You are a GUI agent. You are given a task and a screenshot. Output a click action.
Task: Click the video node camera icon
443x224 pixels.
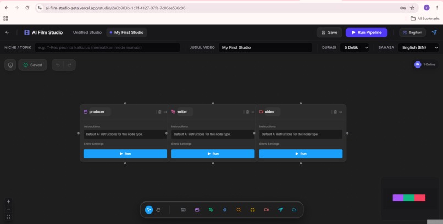(261, 111)
